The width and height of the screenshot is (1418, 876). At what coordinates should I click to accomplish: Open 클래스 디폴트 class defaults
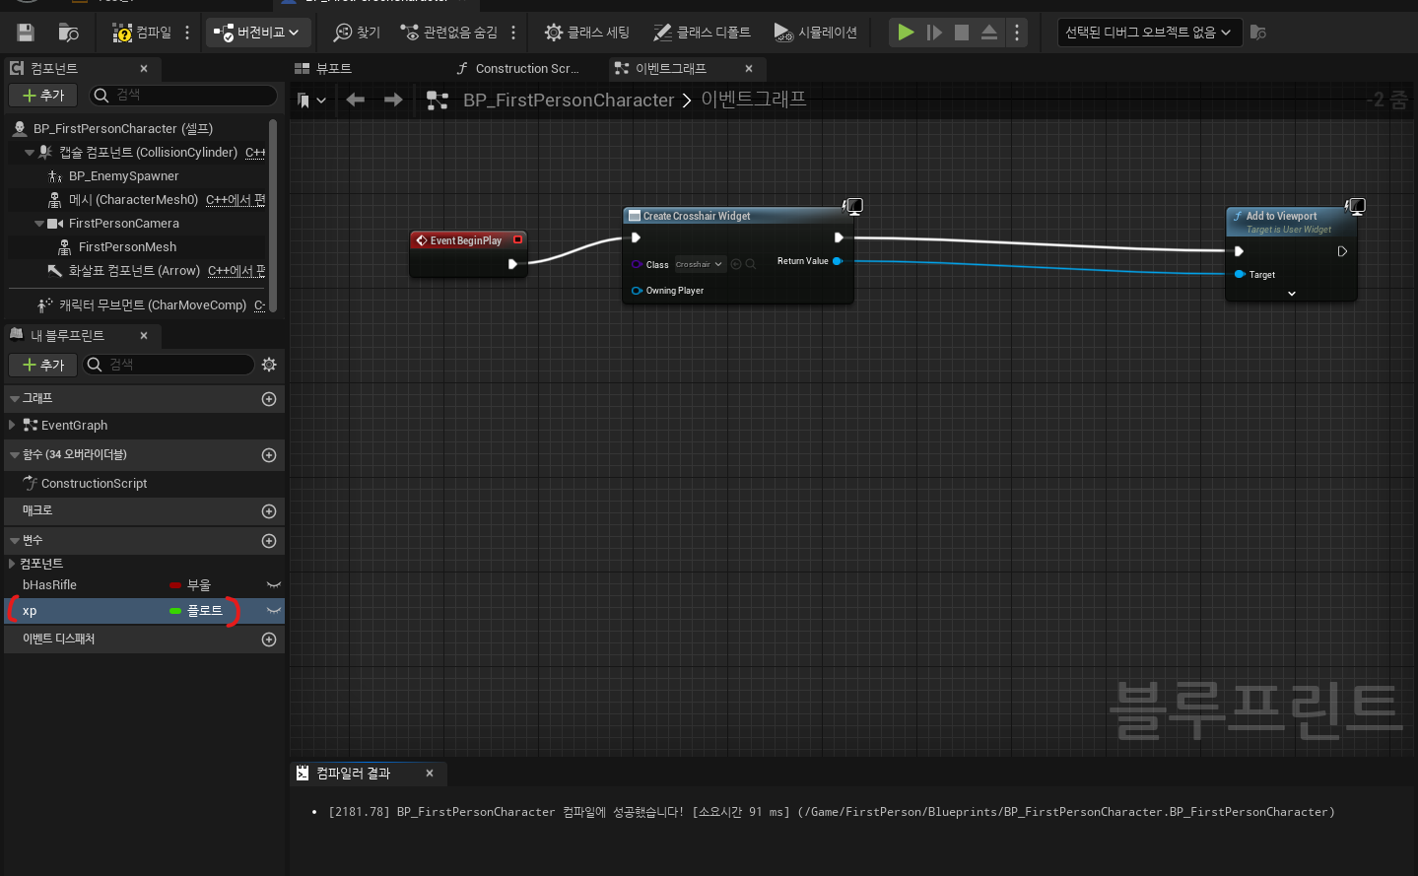[x=702, y=33]
